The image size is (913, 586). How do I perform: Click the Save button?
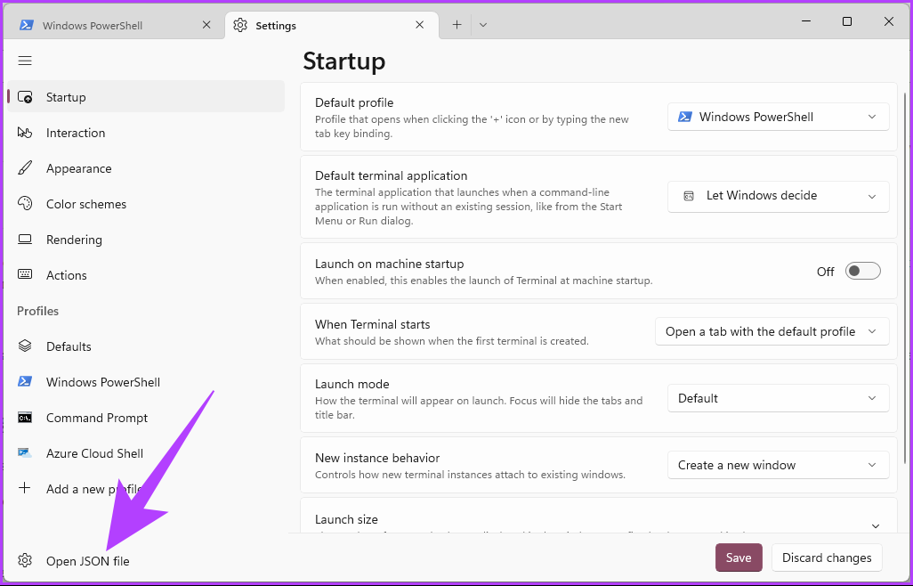pos(739,558)
